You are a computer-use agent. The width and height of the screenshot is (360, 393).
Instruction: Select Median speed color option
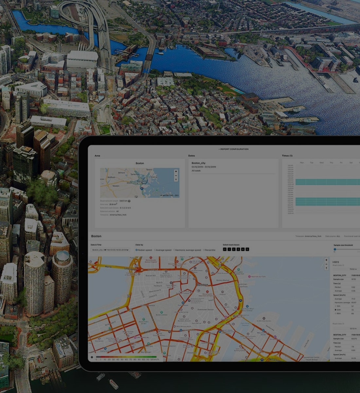tap(137, 250)
